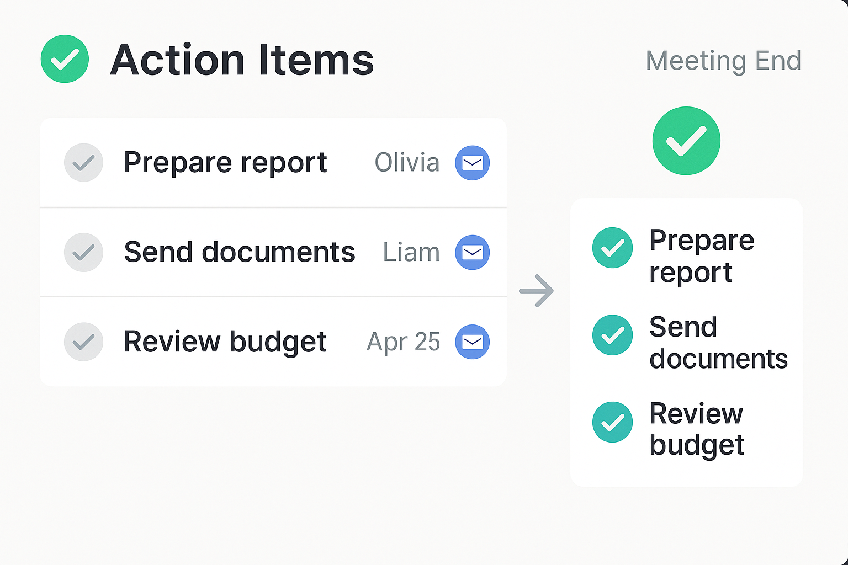
Task: Click the Send documents task title
Action: pos(240,253)
